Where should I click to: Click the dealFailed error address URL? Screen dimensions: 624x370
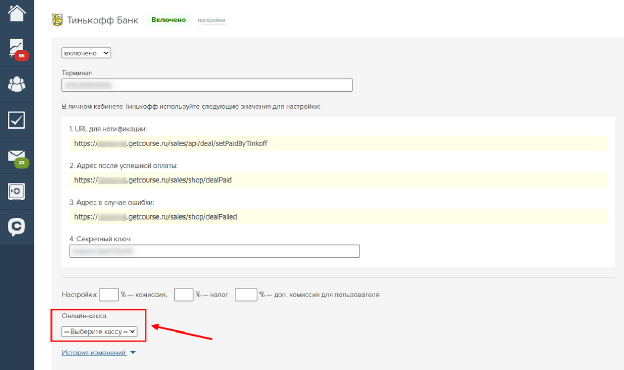155,216
